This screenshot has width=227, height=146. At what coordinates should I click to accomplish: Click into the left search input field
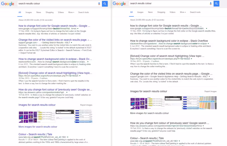pos(58,4)
